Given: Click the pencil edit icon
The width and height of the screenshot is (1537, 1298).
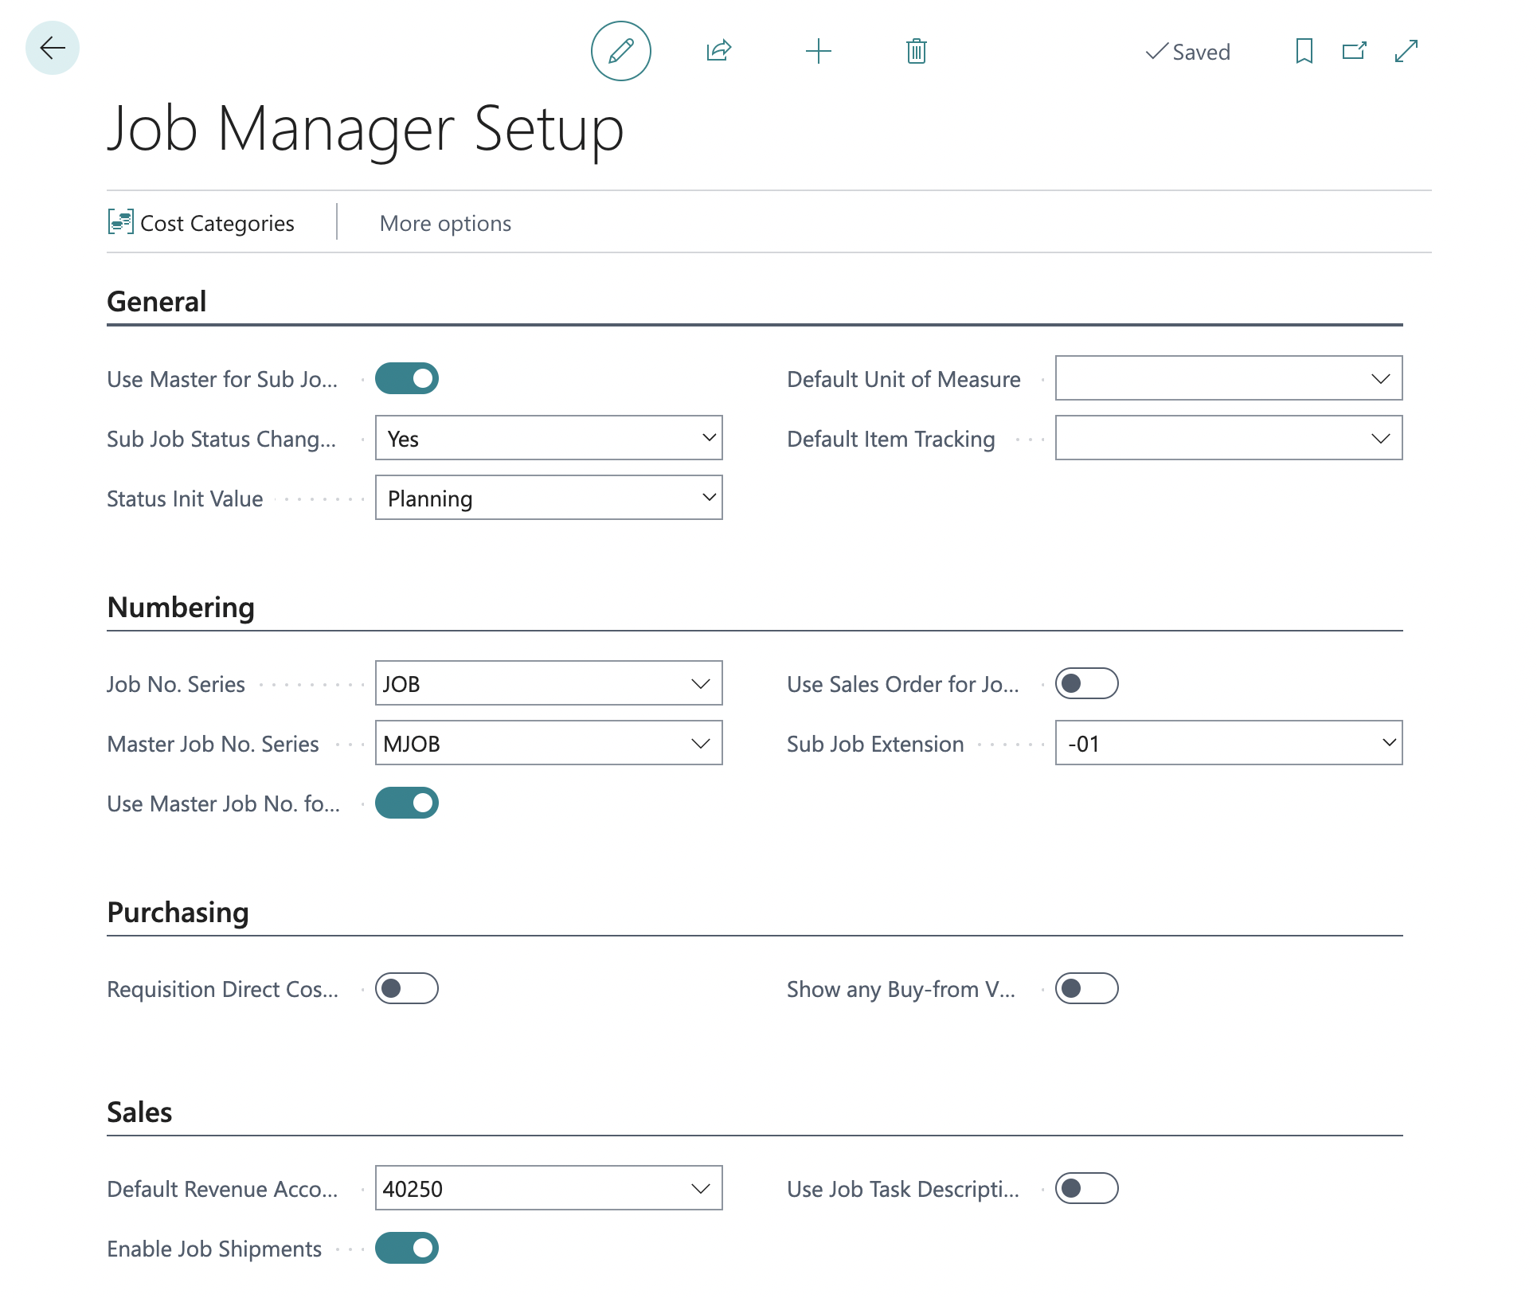Looking at the screenshot, I should 621,51.
